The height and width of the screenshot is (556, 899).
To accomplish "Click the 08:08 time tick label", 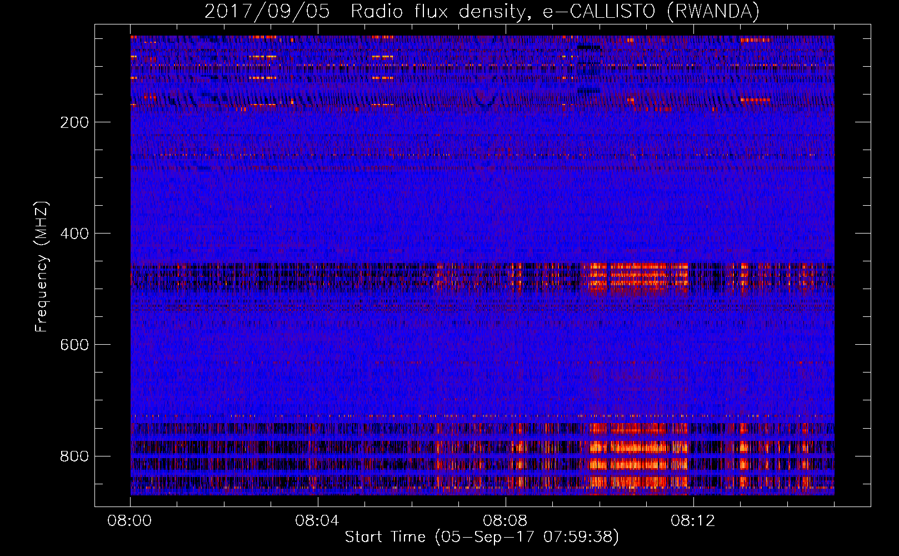I will tap(505, 521).
